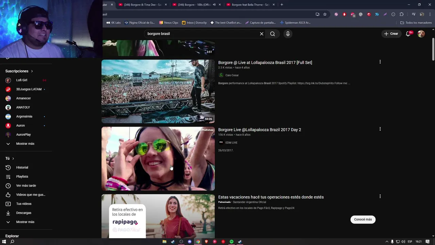Open The best ChatBot bookmark
The width and height of the screenshot is (435, 245).
pyautogui.click(x=226, y=23)
